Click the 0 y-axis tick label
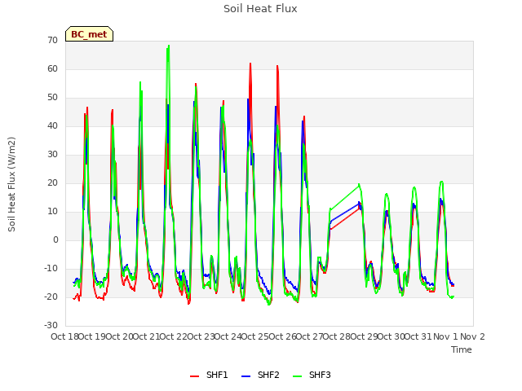This screenshot has height=391, width=522. 55,239
